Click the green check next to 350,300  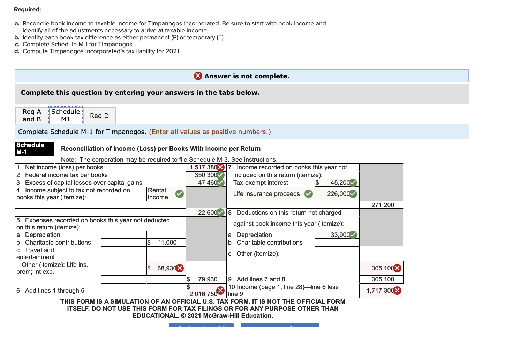220,175
